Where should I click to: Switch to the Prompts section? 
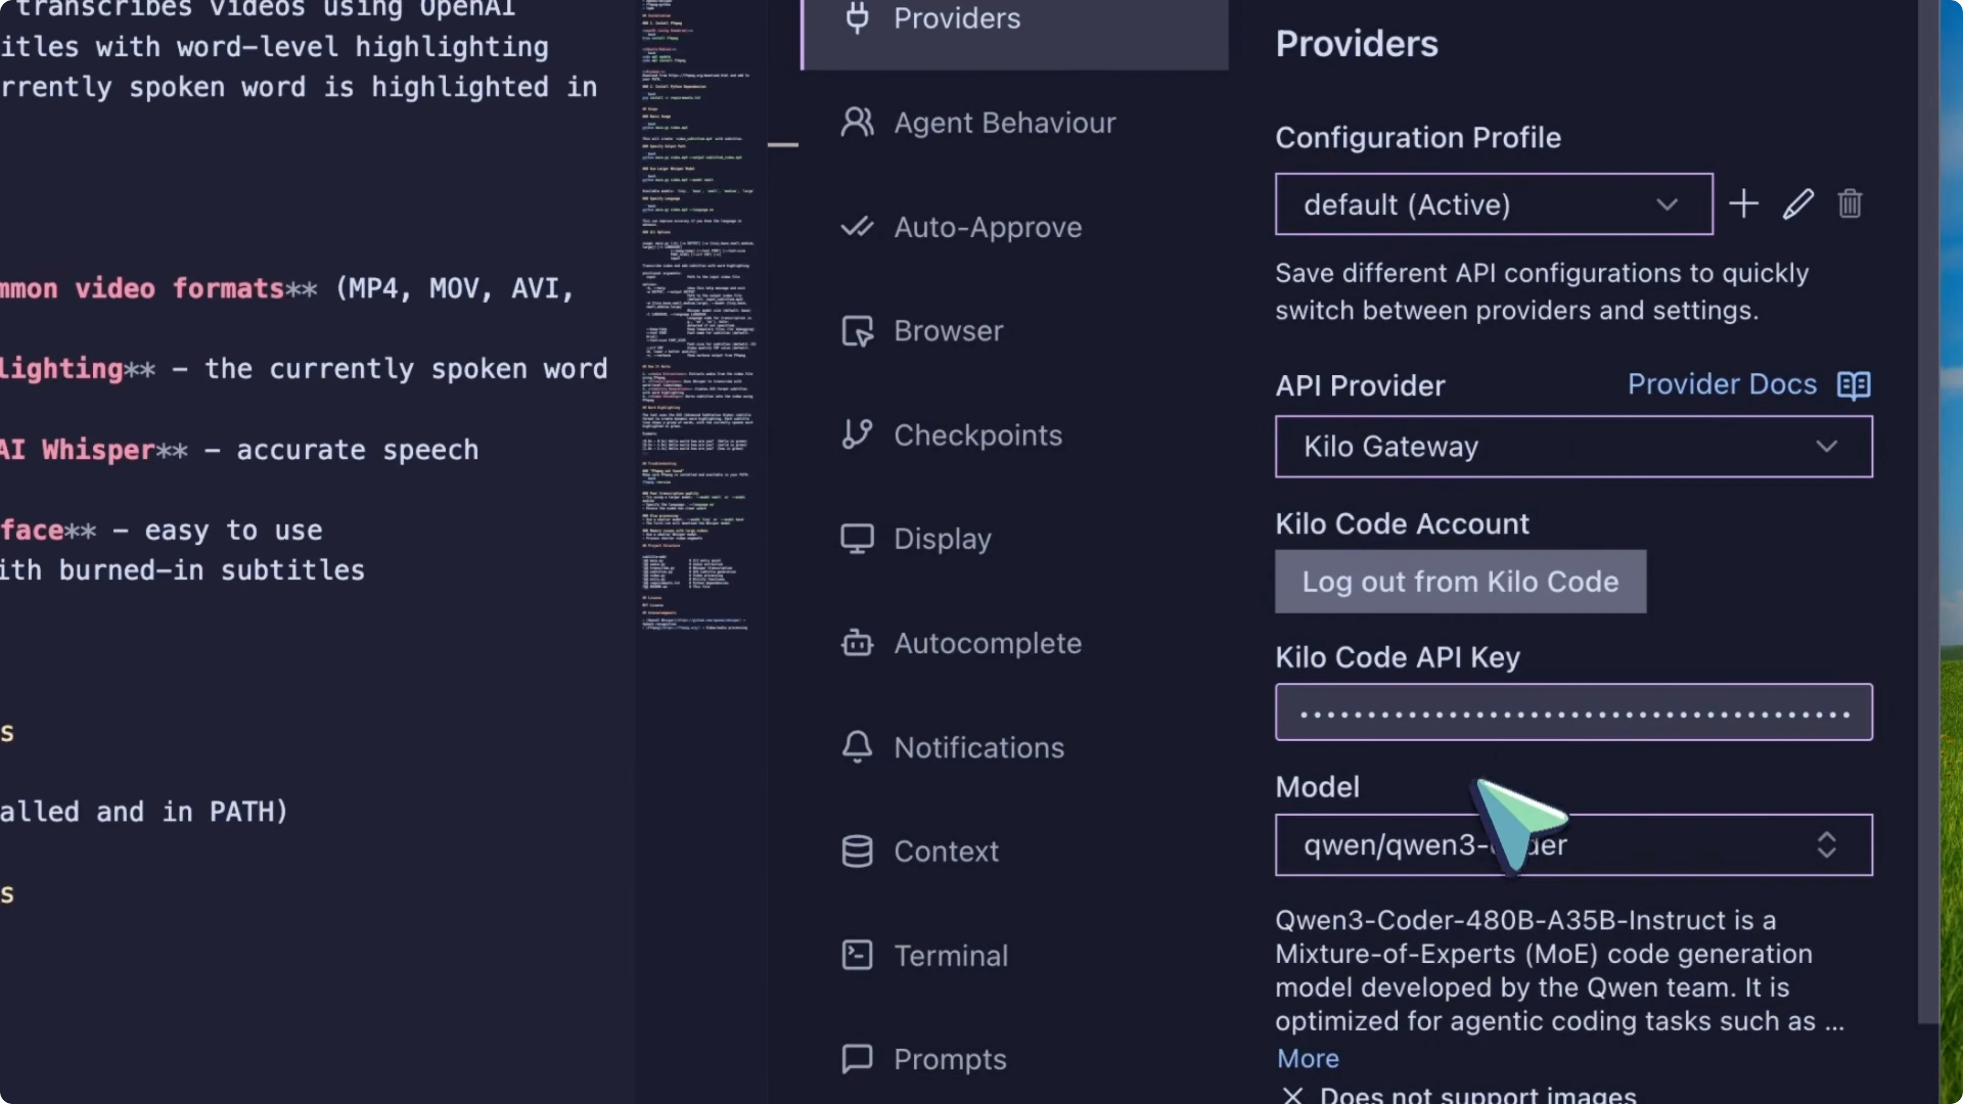858,1059
